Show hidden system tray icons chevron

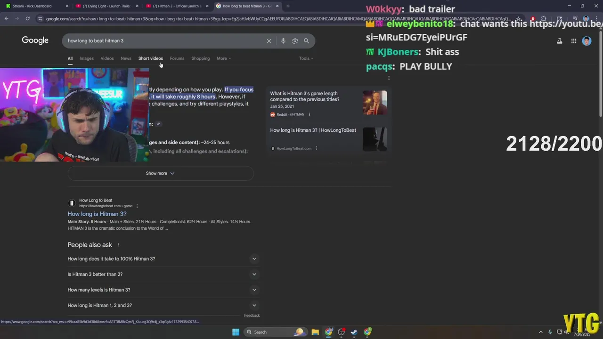coord(541,332)
